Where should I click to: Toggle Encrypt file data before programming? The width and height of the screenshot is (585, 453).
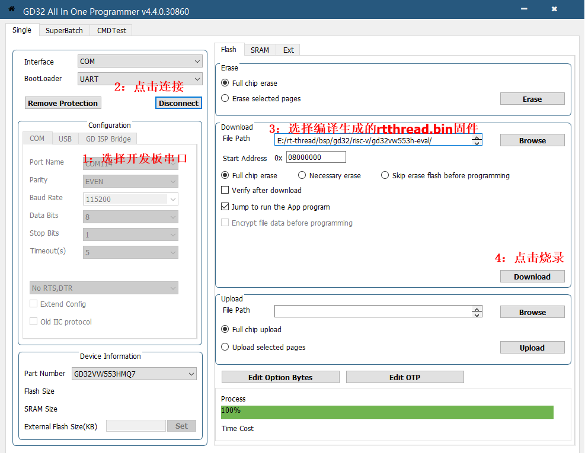point(225,223)
